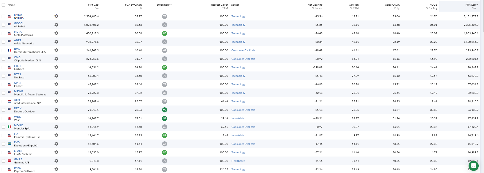Viewport: 484px width, 173px height.
Task: Open the MONC ticker link
Action: pyautogui.click(x=18, y=125)
